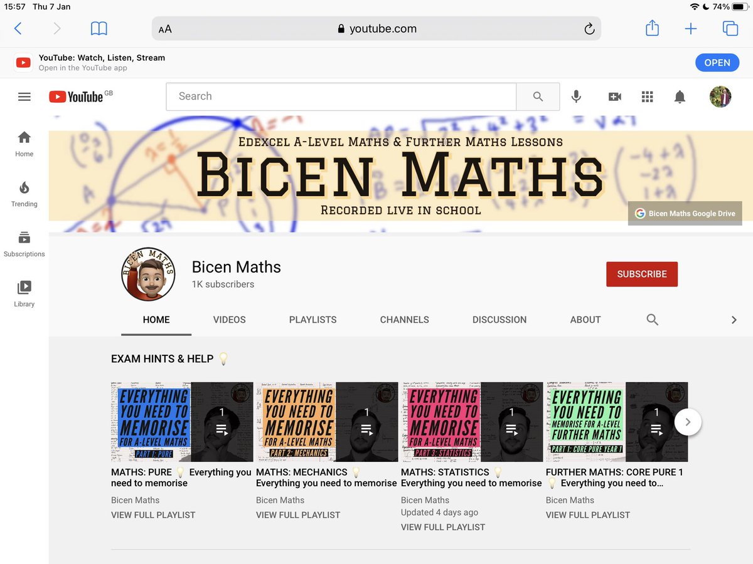Click the magnifier search button
753x564 pixels.
click(x=538, y=97)
